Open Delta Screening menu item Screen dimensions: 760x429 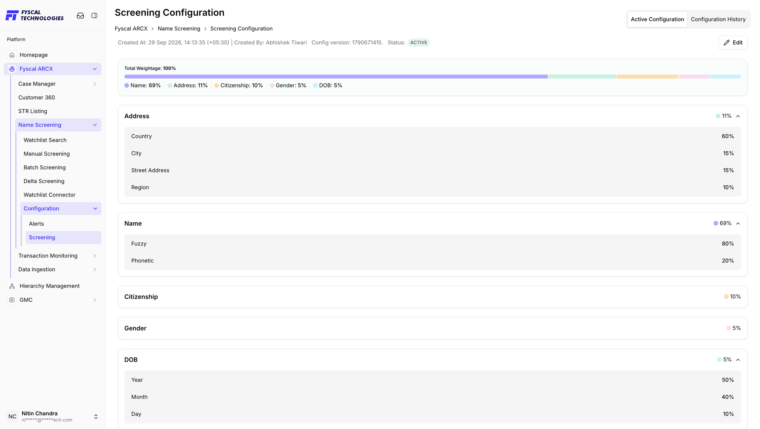(44, 181)
